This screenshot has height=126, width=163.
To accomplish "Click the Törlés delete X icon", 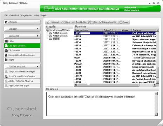I will click(89, 22).
